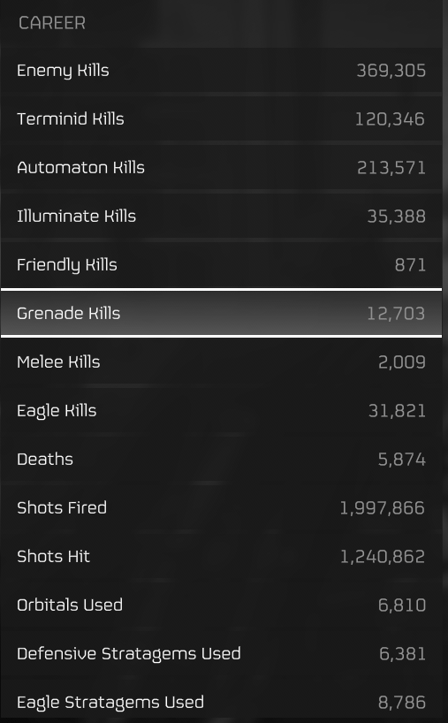Choose the Eagle Kills entry

click(x=221, y=410)
